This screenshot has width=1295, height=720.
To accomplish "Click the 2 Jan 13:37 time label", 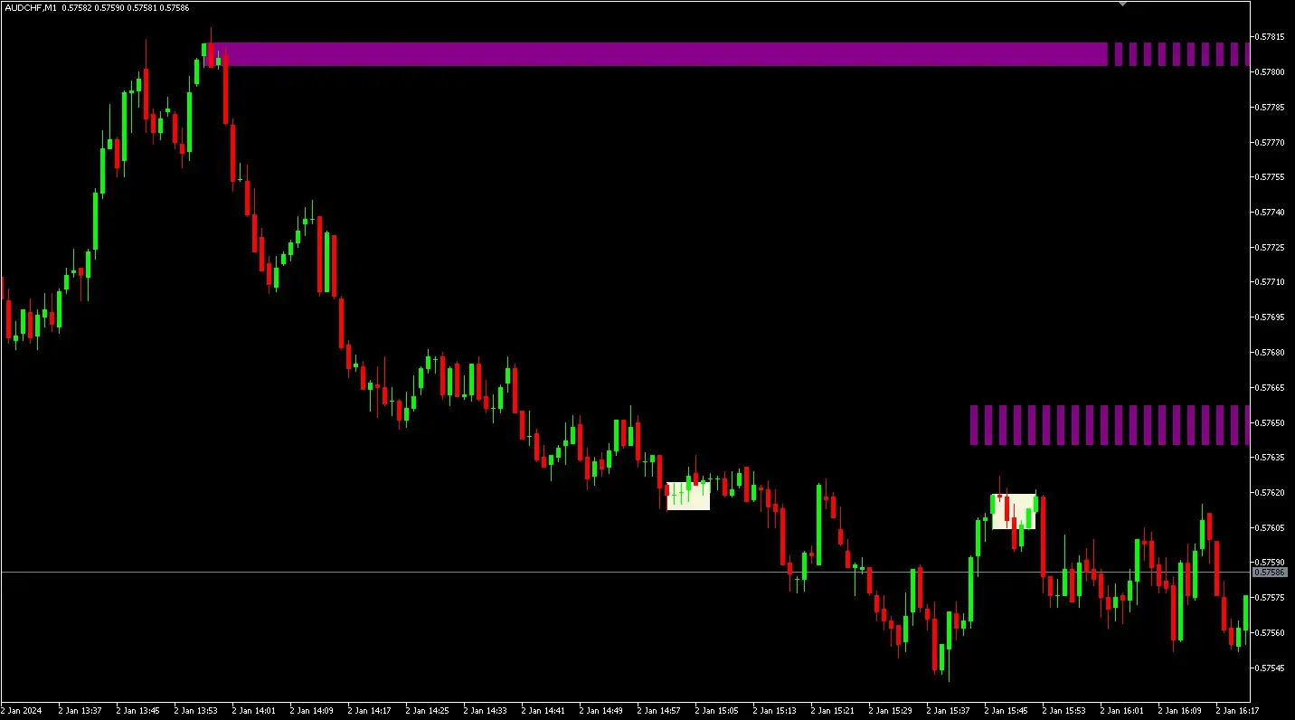I will coord(80,711).
